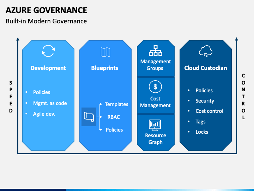Viewport: 254px width, 191px height.
Task: Click Templates in the Blueprints panel
Action: pyautogui.click(x=116, y=104)
